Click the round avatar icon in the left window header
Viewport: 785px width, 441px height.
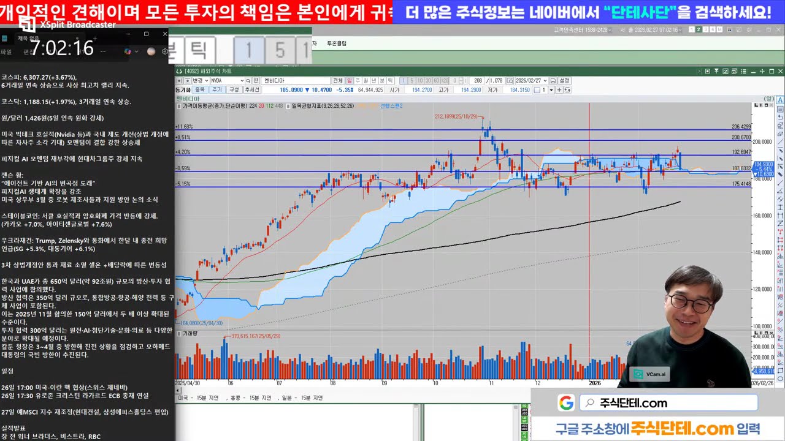(151, 51)
